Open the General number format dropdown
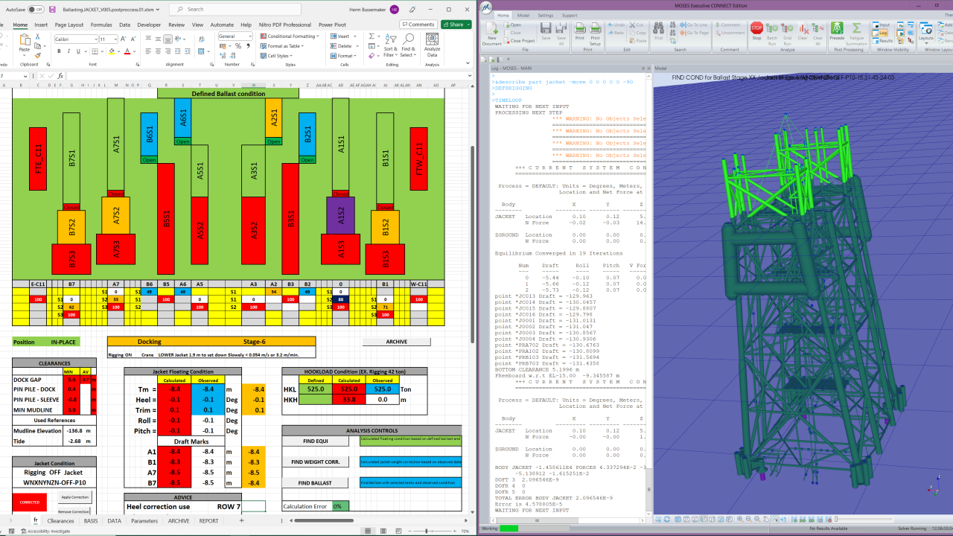953x536 pixels. (x=251, y=36)
